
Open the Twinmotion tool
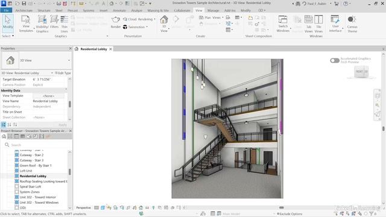coord(135,27)
